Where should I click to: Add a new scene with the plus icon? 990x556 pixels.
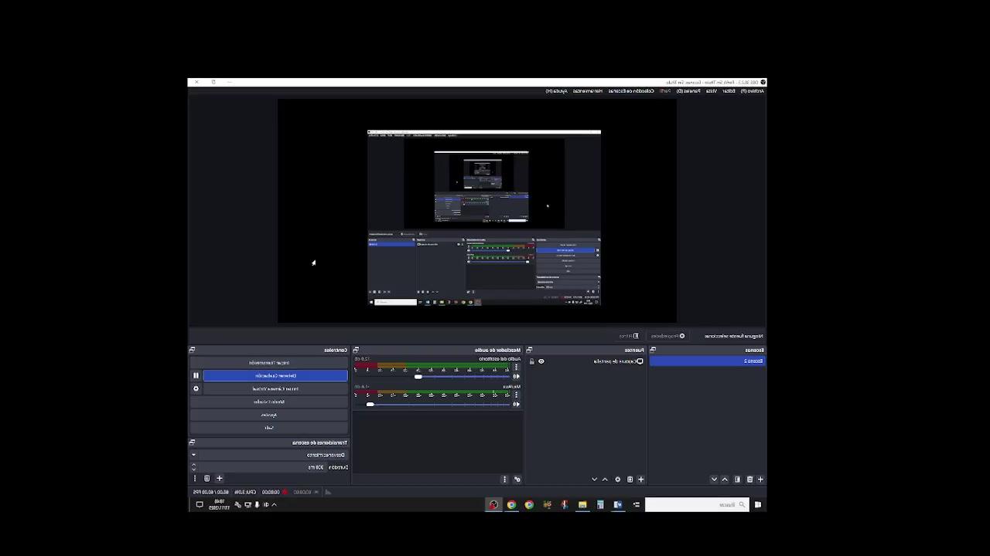click(760, 479)
